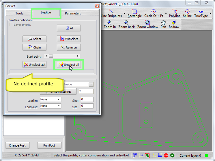The width and height of the screenshot is (215, 161).
Task: Enable the Layer priority checkbox
Action: [x=12, y=25]
